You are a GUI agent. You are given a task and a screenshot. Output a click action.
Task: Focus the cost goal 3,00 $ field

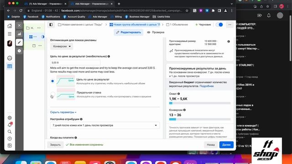(x=75, y=63)
